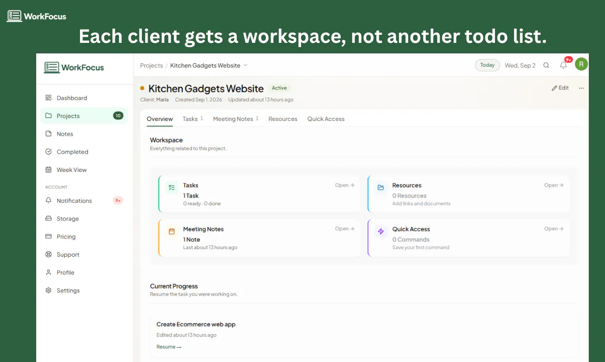Open Week View from the sidebar
The image size is (605, 362).
(84, 170)
